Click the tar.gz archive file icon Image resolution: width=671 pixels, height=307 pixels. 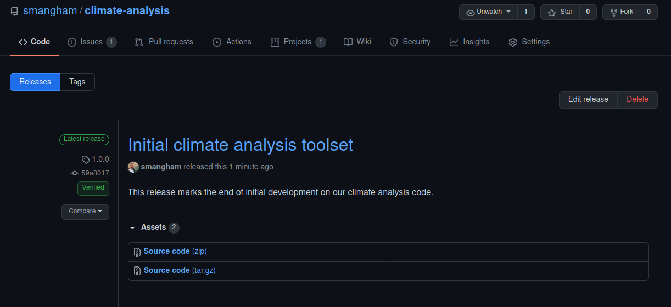[137, 271]
